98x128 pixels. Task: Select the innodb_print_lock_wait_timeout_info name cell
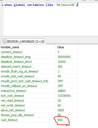[28, 81]
